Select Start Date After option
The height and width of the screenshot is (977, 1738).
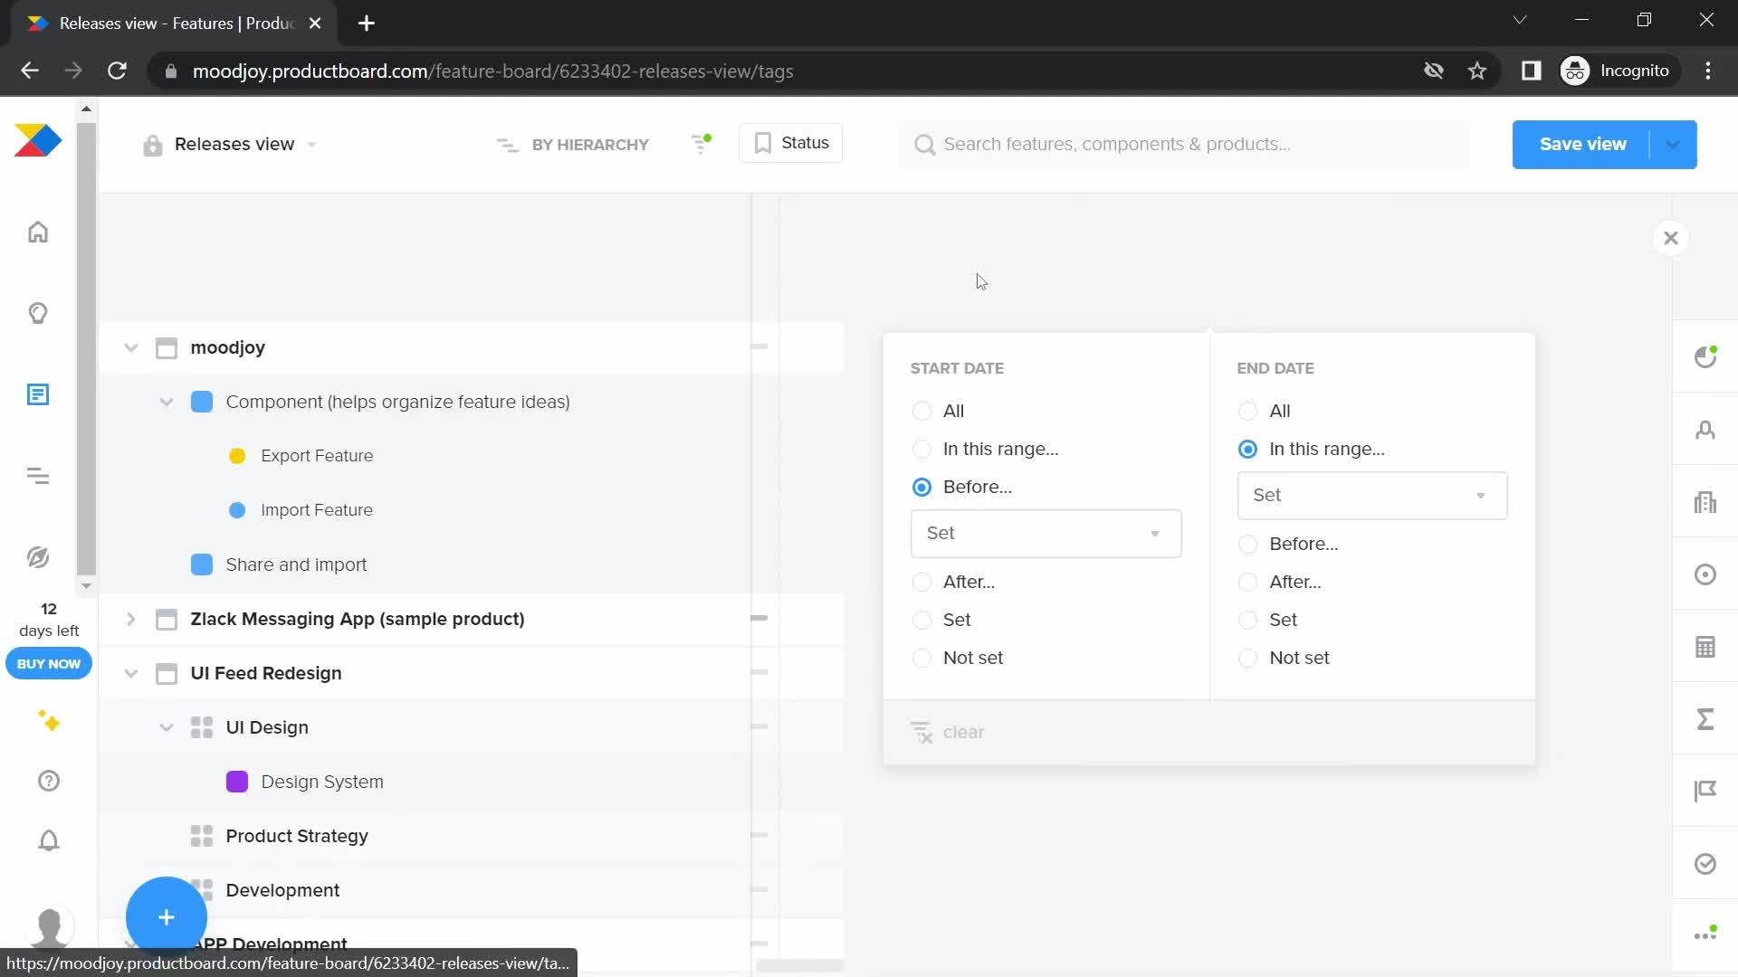point(922,582)
